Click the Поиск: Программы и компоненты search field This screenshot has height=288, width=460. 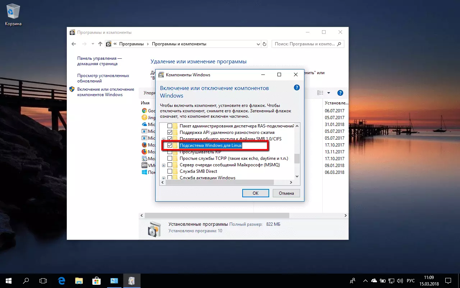click(x=308, y=44)
